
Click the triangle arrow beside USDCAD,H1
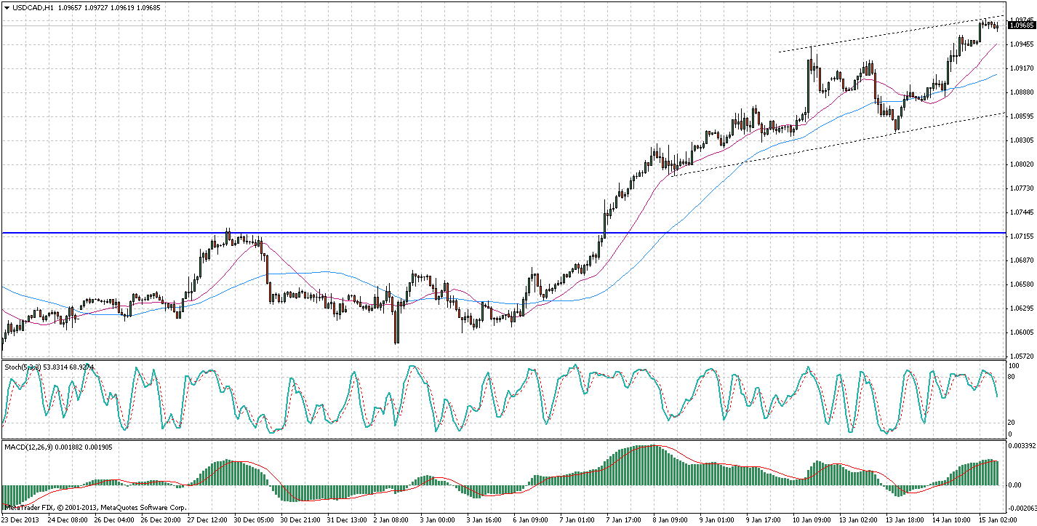click(7, 7)
